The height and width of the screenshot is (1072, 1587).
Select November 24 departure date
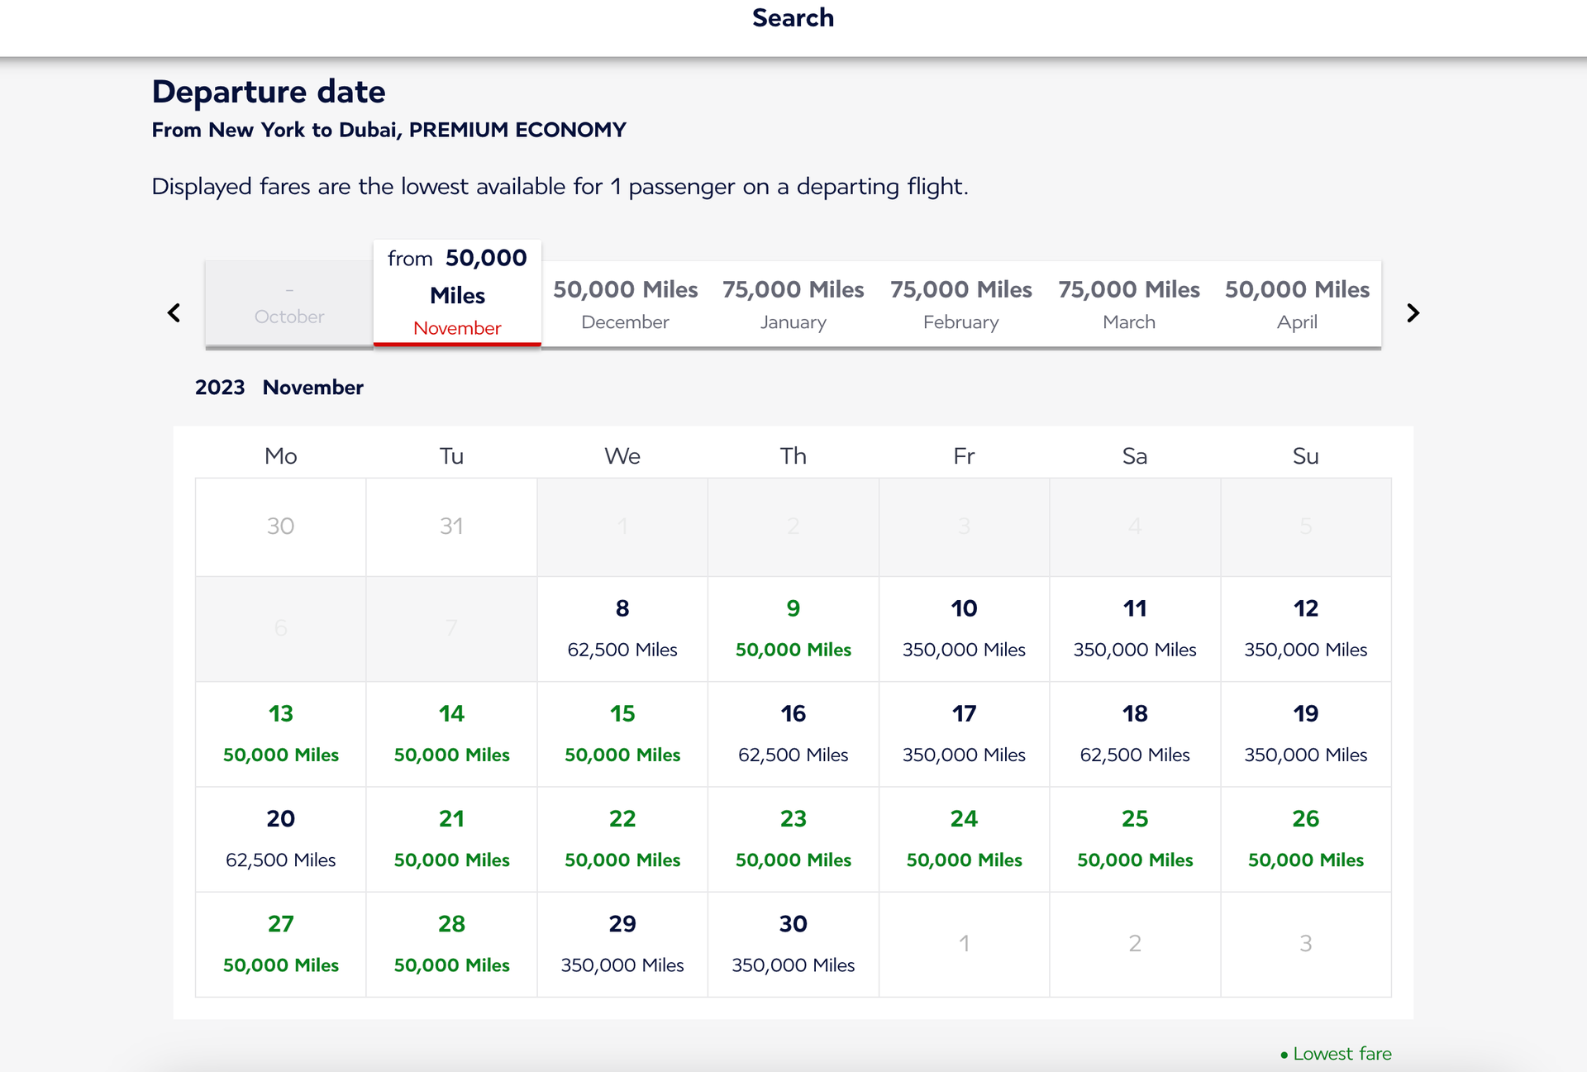point(964,839)
